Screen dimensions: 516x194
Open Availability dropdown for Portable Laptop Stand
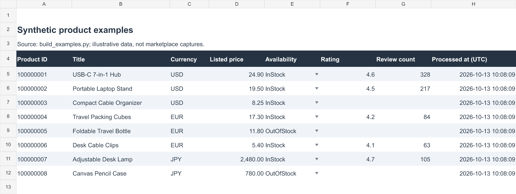[317, 88]
